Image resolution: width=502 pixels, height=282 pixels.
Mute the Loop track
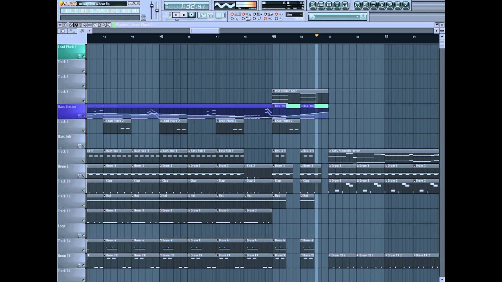pyautogui.click(x=83, y=235)
